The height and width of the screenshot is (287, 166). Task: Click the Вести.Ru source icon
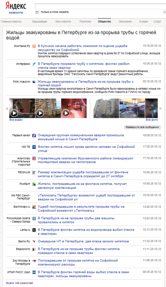tap(34, 242)
